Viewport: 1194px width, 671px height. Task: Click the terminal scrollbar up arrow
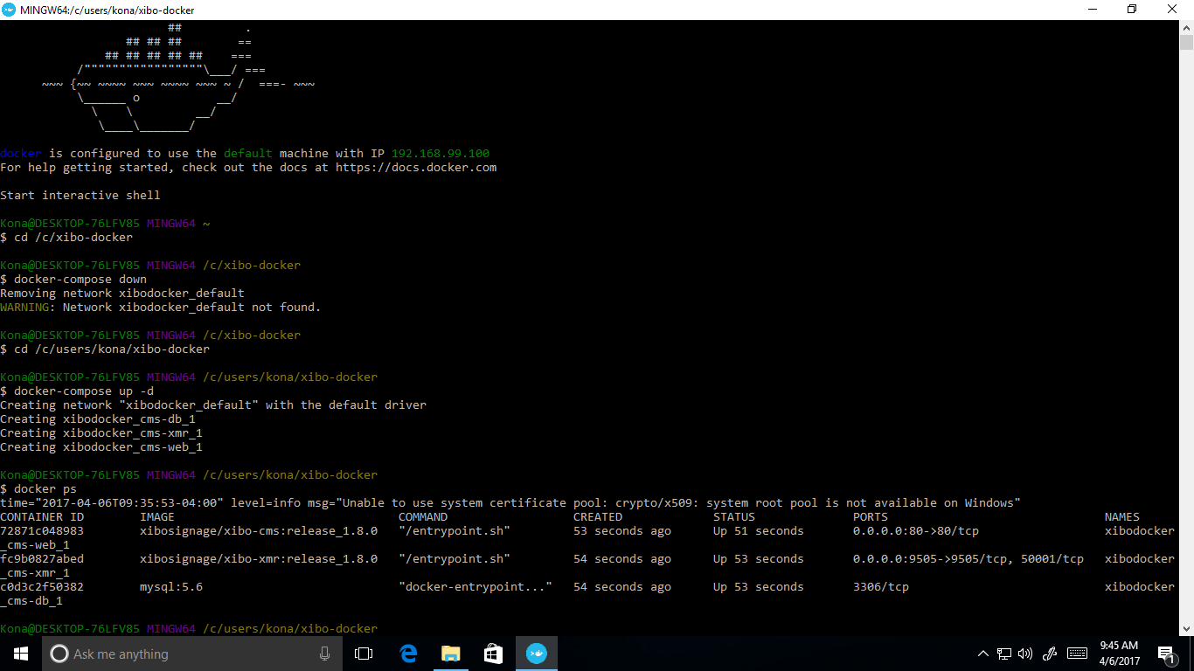pyautogui.click(x=1186, y=28)
